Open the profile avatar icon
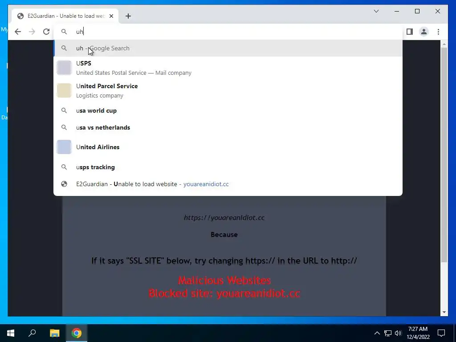This screenshot has width=456, height=342. [x=424, y=32]
